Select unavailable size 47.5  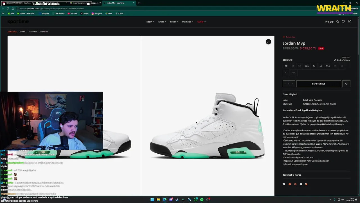point(293,72)
